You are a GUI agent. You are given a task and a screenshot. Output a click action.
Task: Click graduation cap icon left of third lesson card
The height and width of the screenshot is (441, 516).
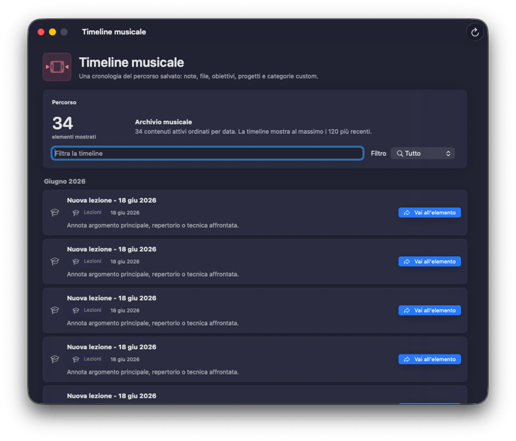[x=54, y=310]
